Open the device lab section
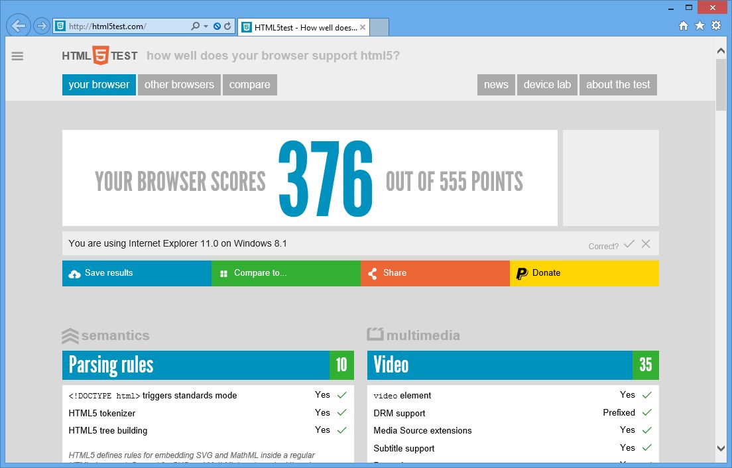The image size is (732, 468). 547,84
